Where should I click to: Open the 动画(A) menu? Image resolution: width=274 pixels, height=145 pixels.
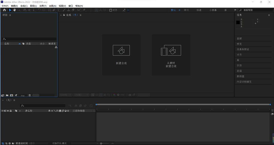(x=52, y=6)
